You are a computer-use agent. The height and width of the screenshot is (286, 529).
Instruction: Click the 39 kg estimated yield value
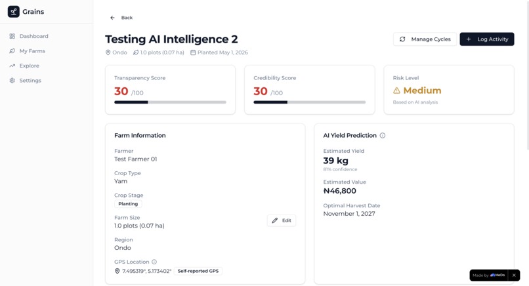click(335, 161)
